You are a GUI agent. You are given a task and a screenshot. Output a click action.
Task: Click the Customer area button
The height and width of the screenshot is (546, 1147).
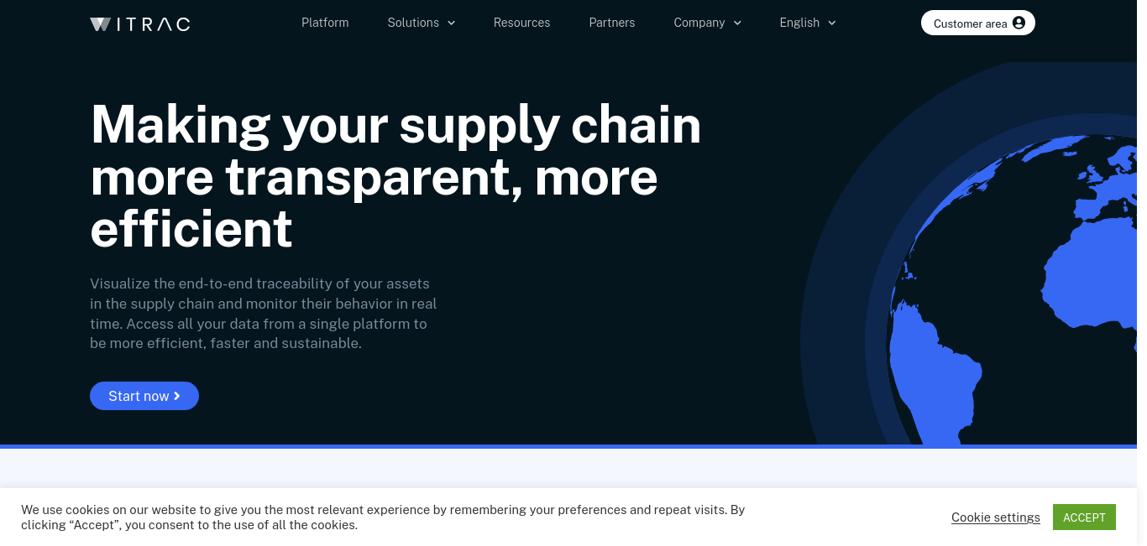[x=978, y=23]
